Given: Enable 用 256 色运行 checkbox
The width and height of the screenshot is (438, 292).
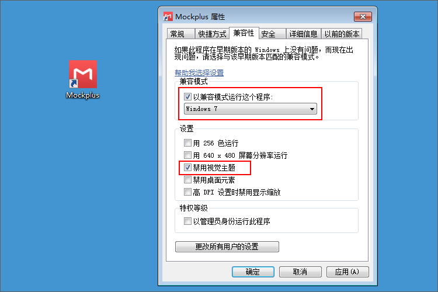Looking at the screenshot, I should coord(187,143).
